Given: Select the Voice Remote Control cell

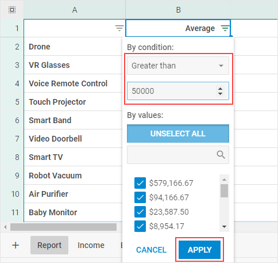Looking at the screenshot, I should 73,83.
